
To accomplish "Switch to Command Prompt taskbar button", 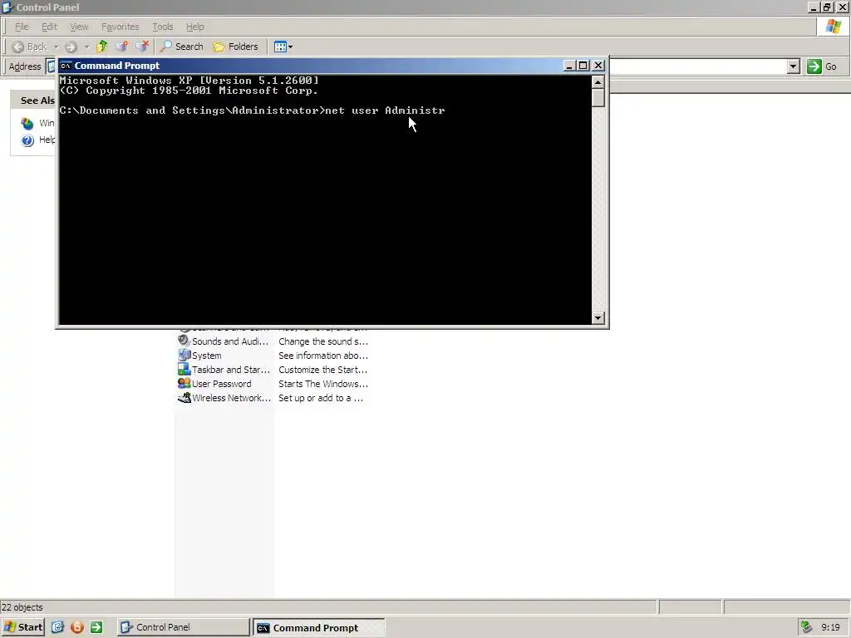I will 318,627.
